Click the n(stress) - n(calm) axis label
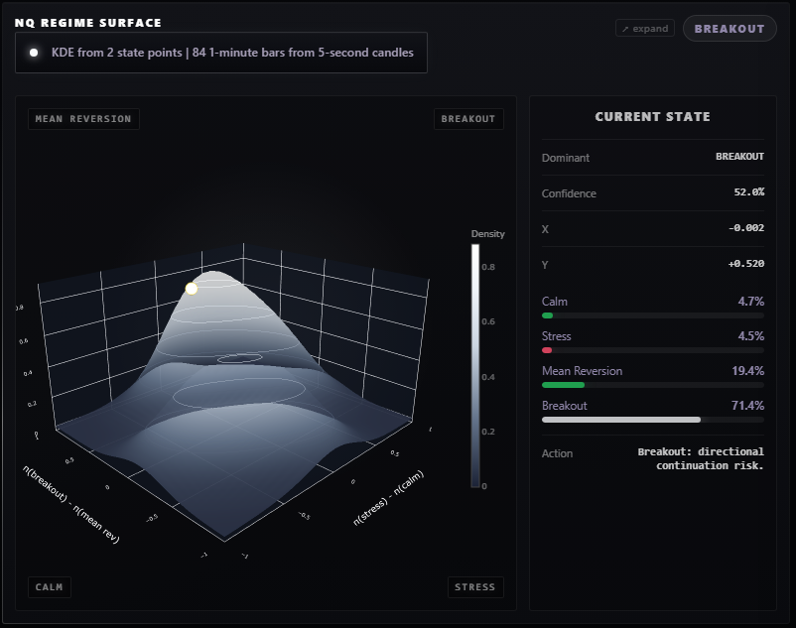 [388, 498]
